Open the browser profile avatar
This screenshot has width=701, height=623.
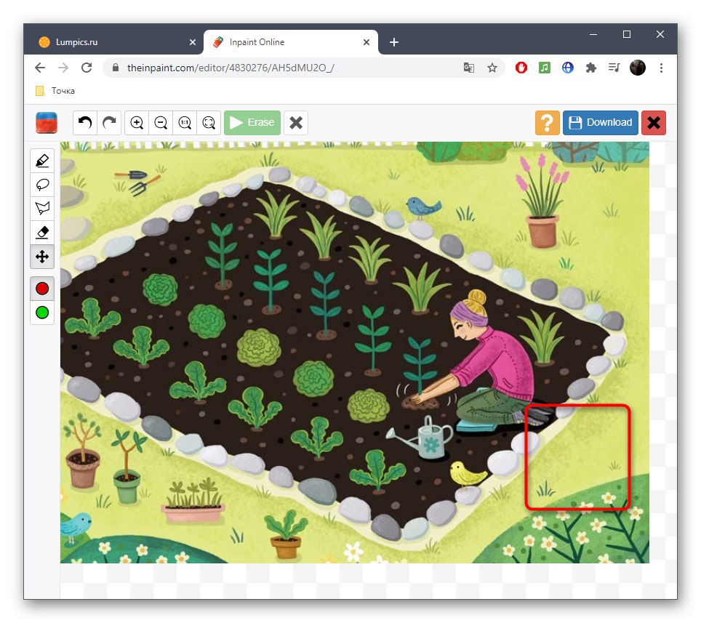pos(638,68)
